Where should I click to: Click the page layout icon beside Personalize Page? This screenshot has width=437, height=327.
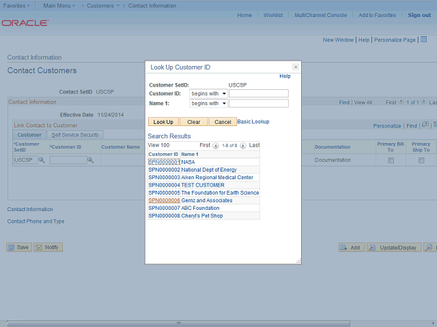[x=423, y=40]
